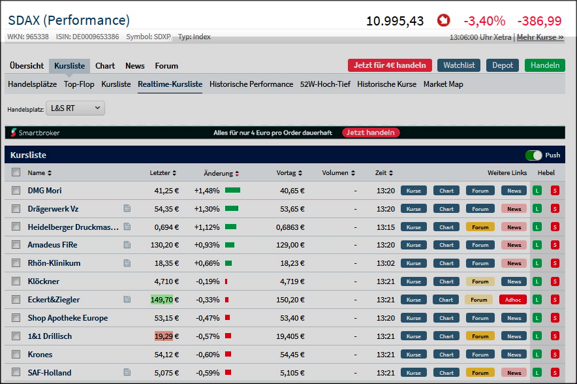Click the document icon beside Drägerwerk Vz
The image size is (577, 384).
[127, 209]
